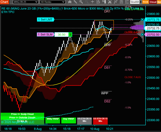
Task: Click the DS2 pivot label
Action: 107,101
